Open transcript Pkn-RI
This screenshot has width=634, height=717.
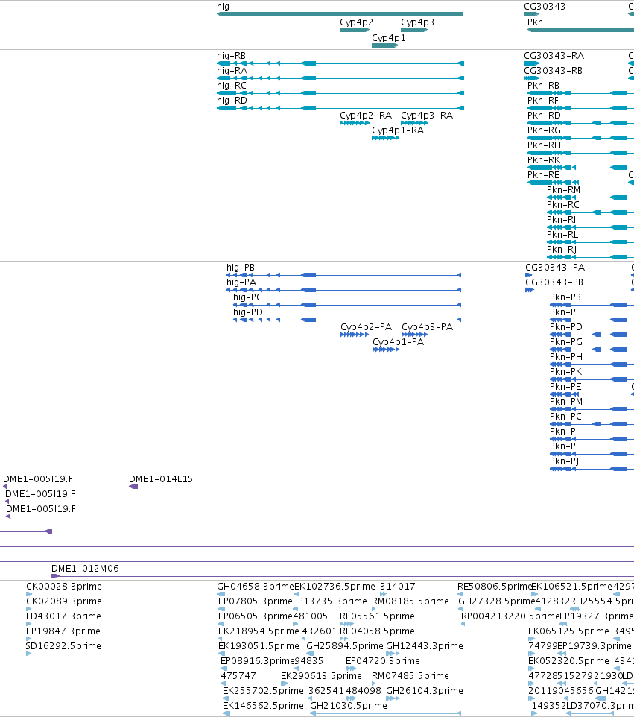(561, 219)
